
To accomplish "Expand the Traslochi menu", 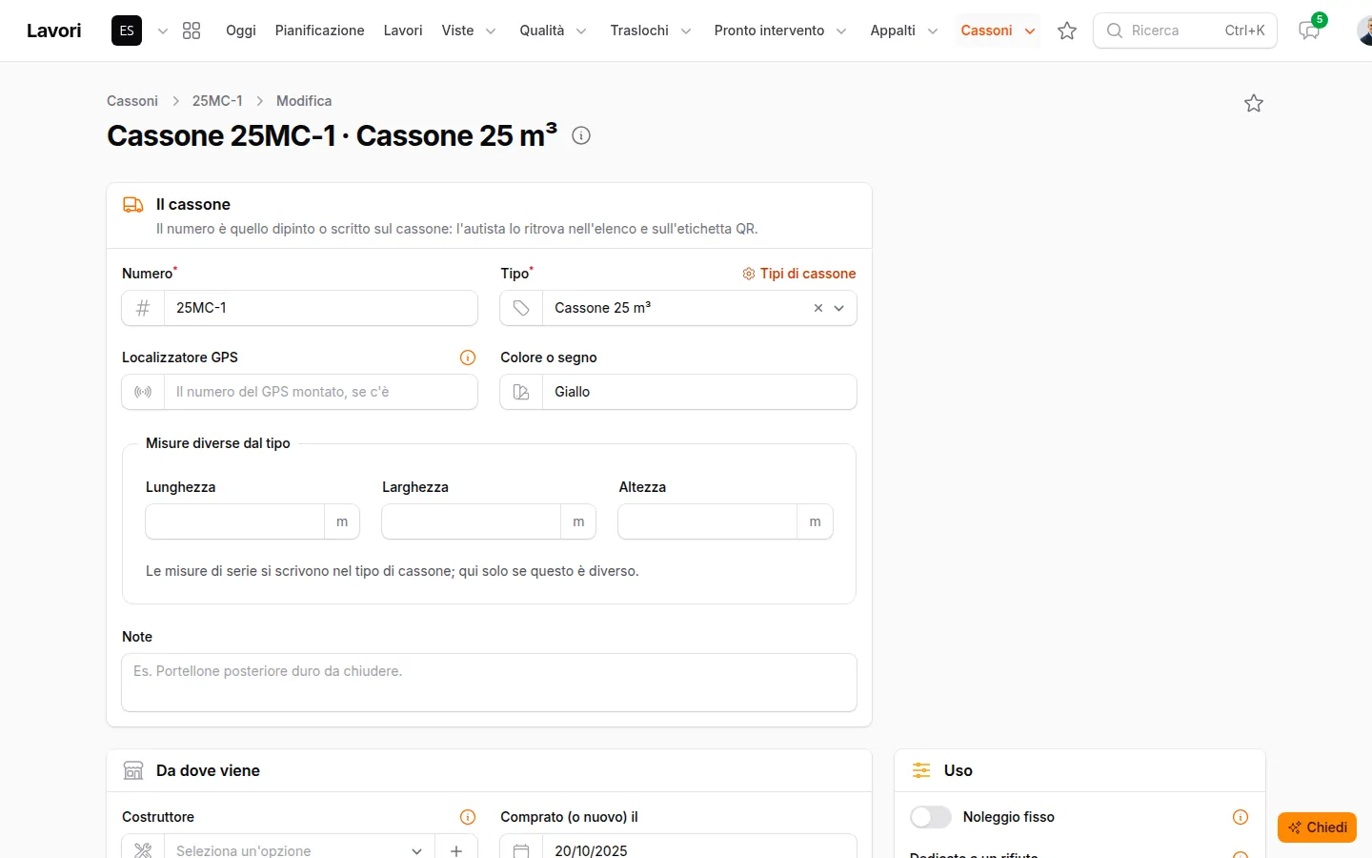I will 651,31.
